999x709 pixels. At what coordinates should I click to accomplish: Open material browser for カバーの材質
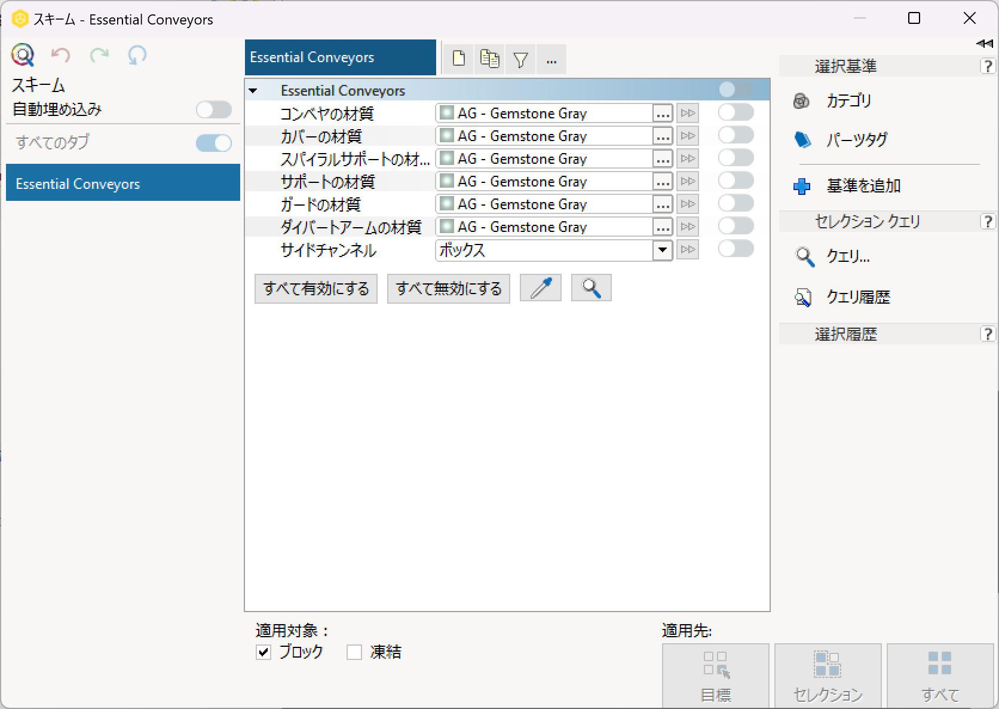pyautogui.click(x=663, y=136)
